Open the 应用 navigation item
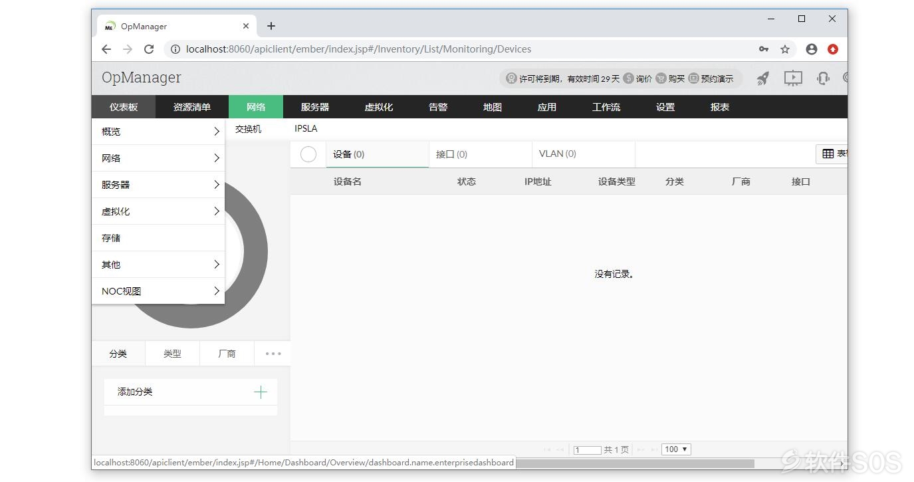Image resolution: width=914 pixels, height=482 pixels. (547, 107)
